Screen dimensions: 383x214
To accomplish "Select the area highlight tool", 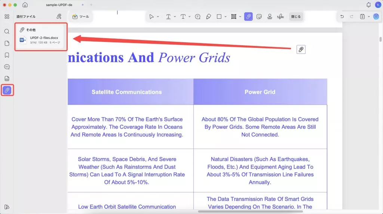I will [x=234, y=16].
